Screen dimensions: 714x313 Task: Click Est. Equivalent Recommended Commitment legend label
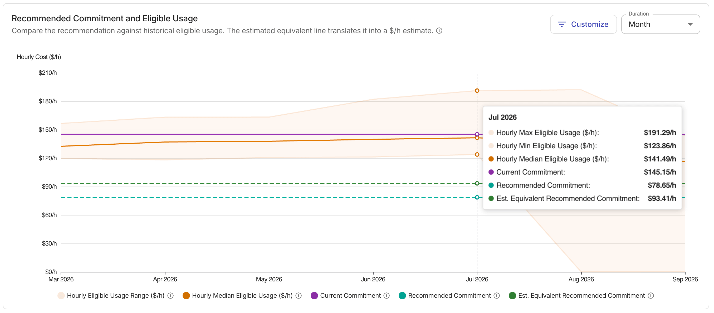click(581, 296)
